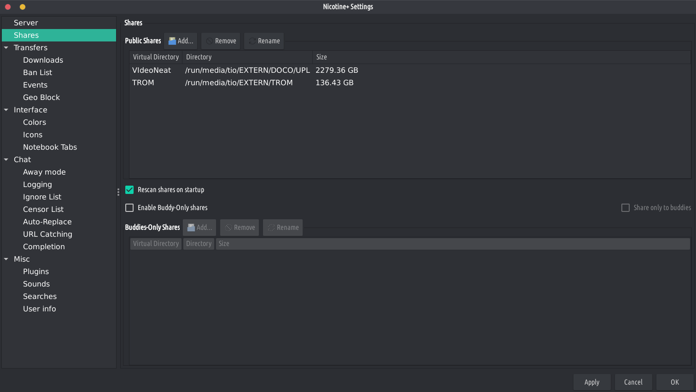The height and width of the screenshot is (392, 696).
Task: Click the yellow minimize window dot
Action: coord(23,7)
